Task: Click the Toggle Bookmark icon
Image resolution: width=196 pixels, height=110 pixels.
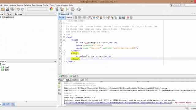Action: coord(116,17)
